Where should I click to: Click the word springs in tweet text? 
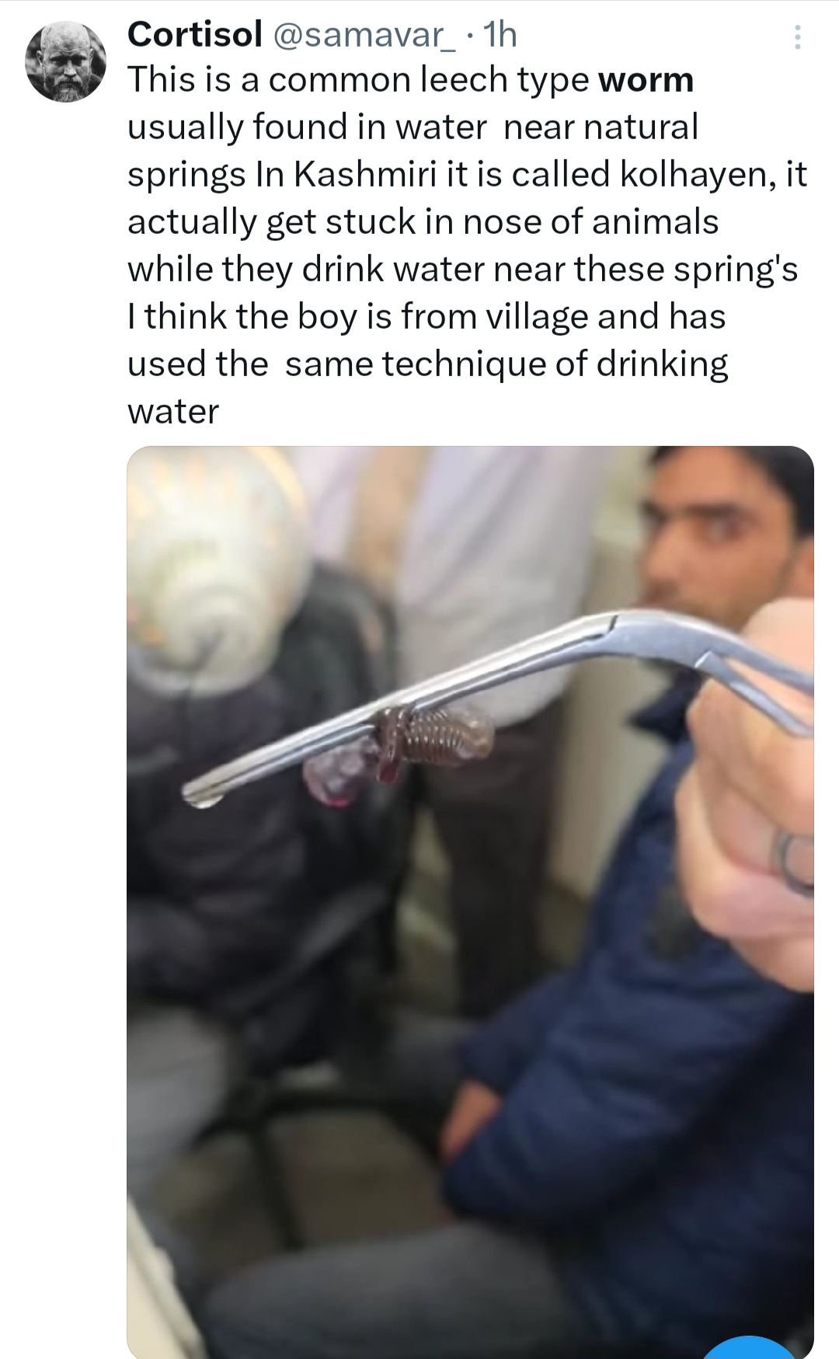[x=186, y=177]
